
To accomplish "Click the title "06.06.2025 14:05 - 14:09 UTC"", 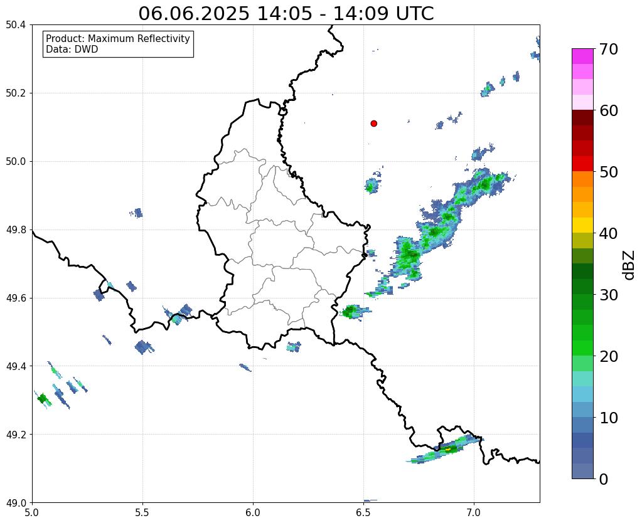I will coord(286,14).
